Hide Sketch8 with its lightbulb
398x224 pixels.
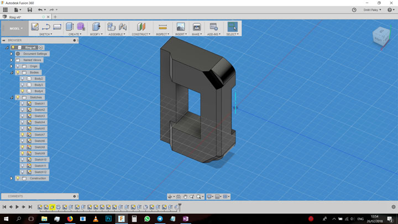[x=23, y=147]
